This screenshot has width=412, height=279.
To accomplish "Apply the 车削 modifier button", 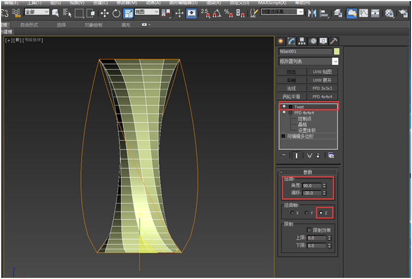I will [x=291, y=80].
